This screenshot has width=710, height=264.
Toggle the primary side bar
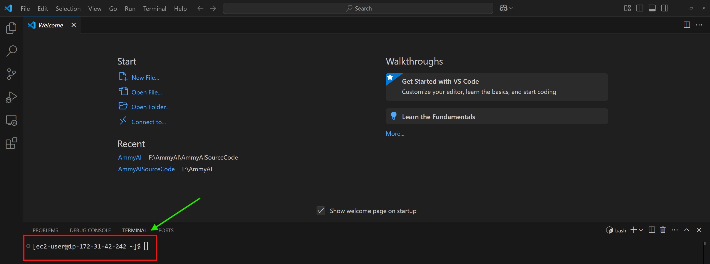(640, 8)
